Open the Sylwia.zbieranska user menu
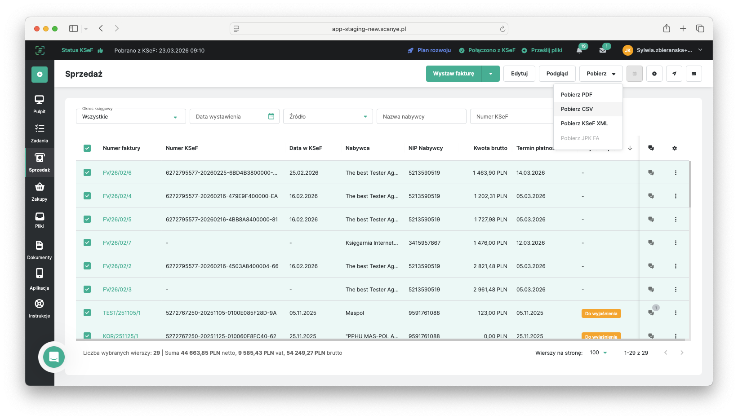Screen dimensions: 738x419 662,50
